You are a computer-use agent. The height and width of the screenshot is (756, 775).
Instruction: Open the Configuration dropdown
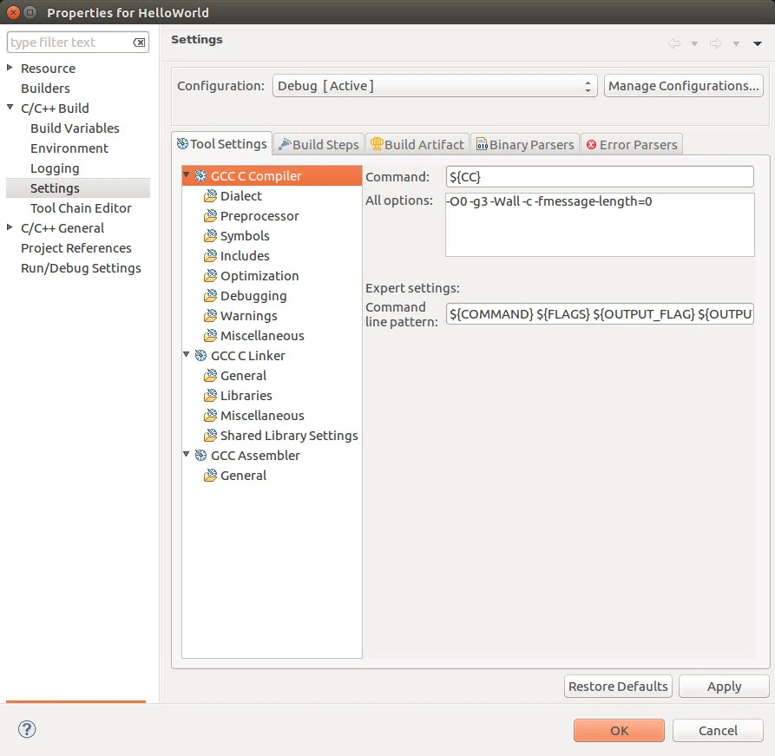[x=435, y=86]
